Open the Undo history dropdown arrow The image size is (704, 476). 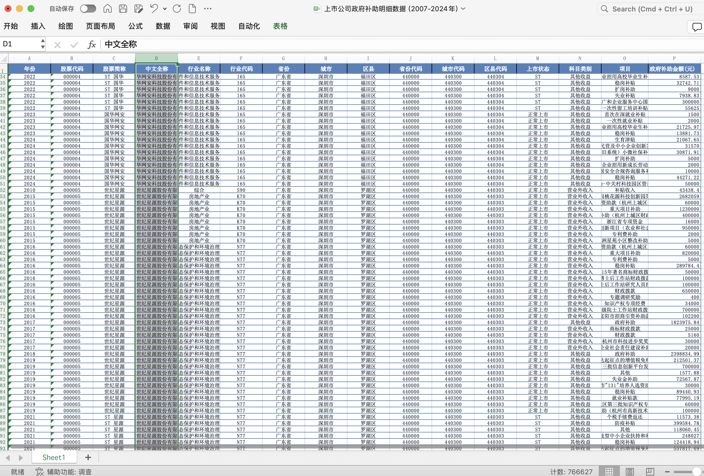coord(165,9)
